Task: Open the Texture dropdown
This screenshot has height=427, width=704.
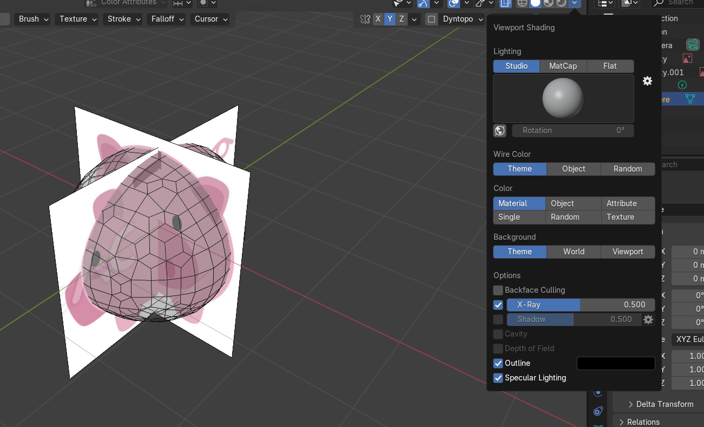Action: [76, 19]
